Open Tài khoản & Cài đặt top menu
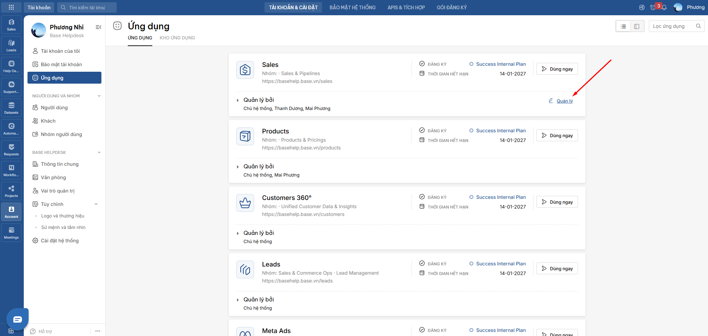This screenshot has width=708, height=336. tap(293, 7)
